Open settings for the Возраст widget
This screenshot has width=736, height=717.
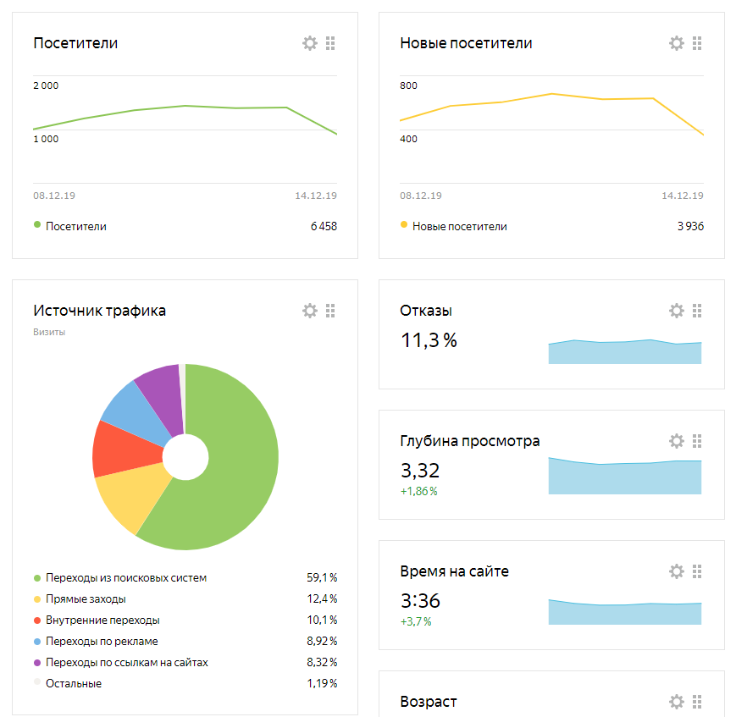(677, 701)
